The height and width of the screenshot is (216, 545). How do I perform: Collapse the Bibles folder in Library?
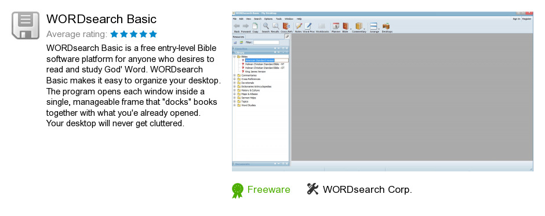coord(235,56)
